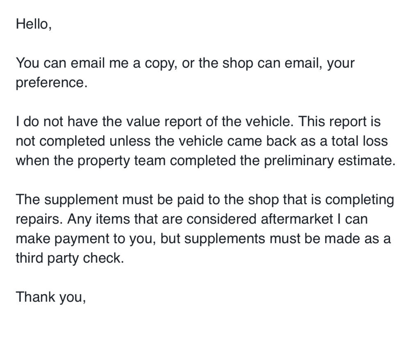This screenshot has width=420, height=342.
Task: Click the word "supplements" in the last paragraph
Action: (x=225, y=239)
